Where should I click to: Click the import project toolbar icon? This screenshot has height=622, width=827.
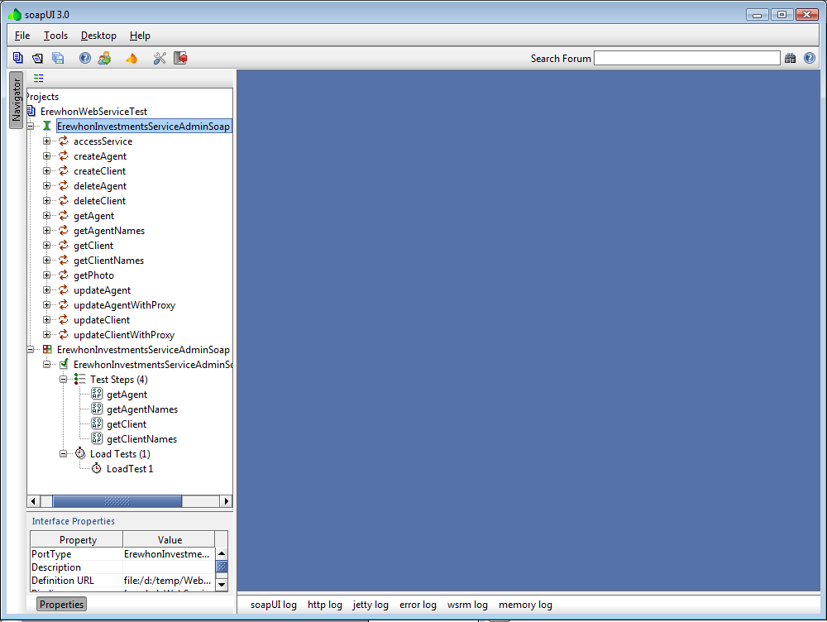pos(37,58)
